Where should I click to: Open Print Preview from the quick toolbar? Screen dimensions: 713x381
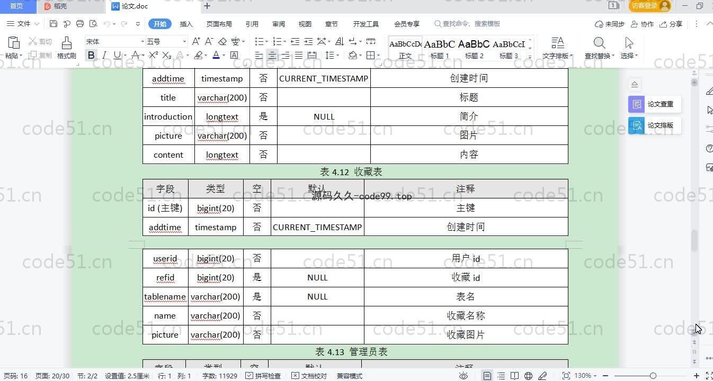pyautogui.click(x=93, y=24)
